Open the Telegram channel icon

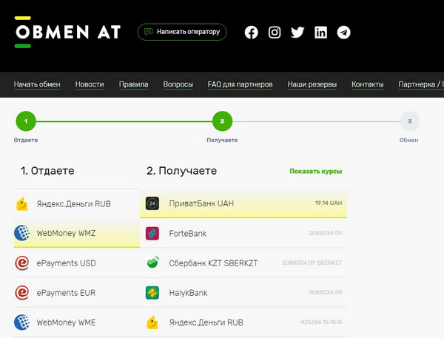coord(343,33)
